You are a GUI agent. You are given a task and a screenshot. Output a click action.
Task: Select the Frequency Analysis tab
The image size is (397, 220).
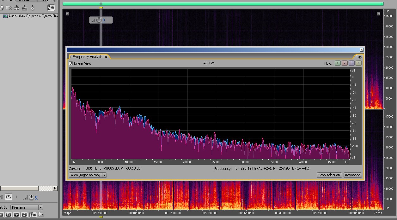[x=87, y=57]
